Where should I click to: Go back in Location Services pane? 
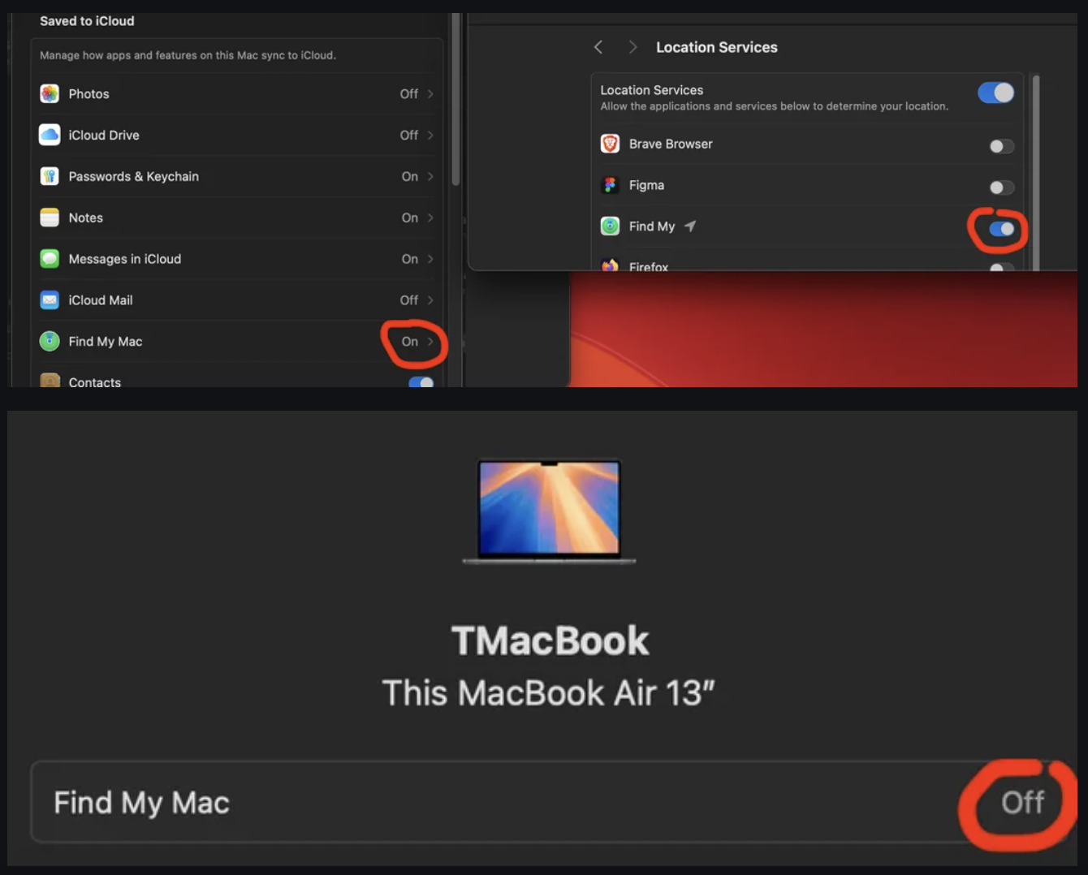tap(598, 47)
